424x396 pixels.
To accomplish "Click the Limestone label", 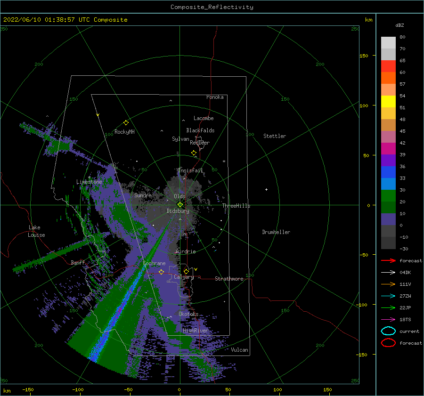I will coord(89,182).
